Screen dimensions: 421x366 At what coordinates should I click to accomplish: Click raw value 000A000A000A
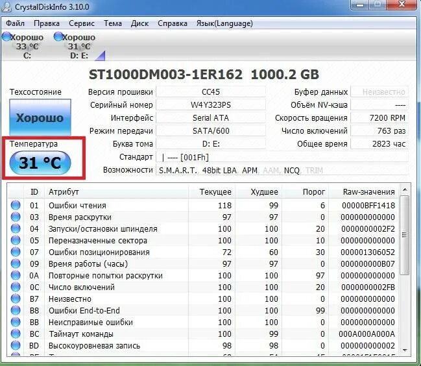click(x=367, y=334)
